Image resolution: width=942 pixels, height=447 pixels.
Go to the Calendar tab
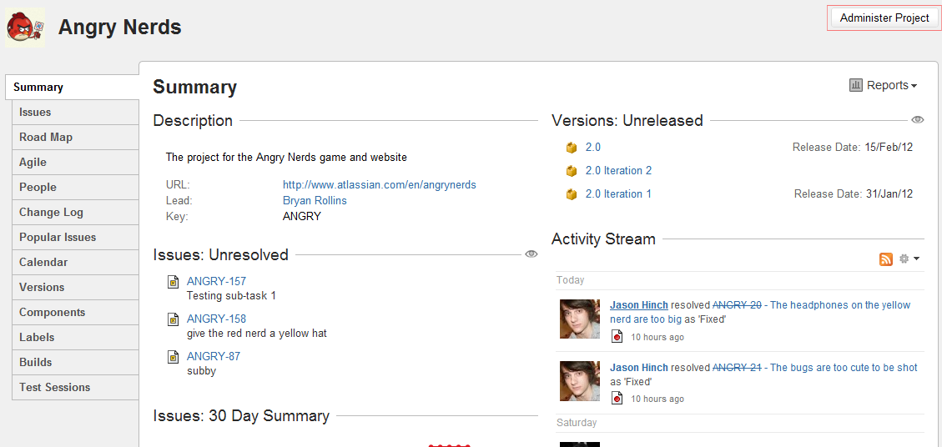pyautogui.click(x=75, y=263)
